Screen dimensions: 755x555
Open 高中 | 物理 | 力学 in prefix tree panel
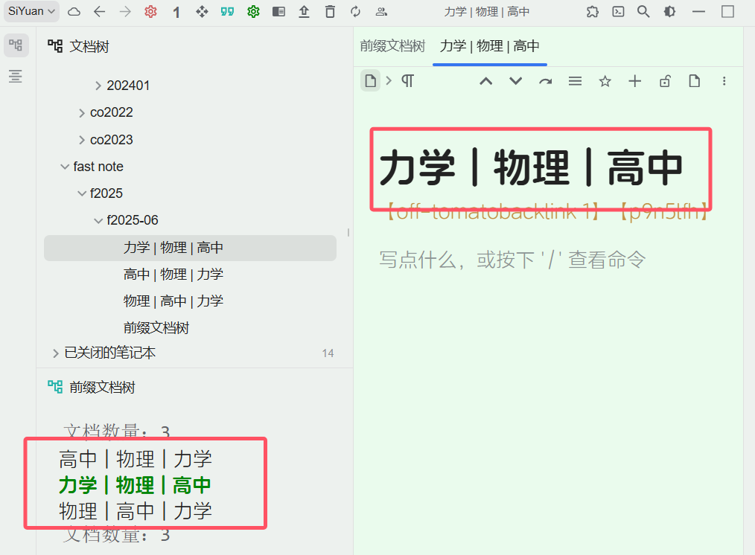tap(136, 459)
